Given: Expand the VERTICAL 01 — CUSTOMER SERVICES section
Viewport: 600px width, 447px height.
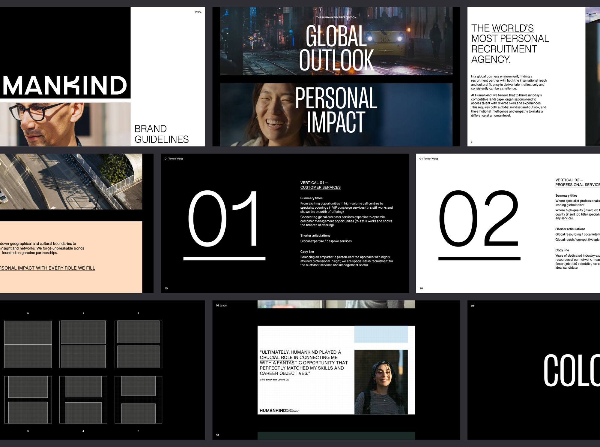Looking at the screenshot, I should tap(320, 185).
